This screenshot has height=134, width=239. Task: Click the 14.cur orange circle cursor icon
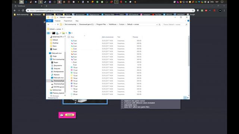pyautogui.click(x=72, y=78)
